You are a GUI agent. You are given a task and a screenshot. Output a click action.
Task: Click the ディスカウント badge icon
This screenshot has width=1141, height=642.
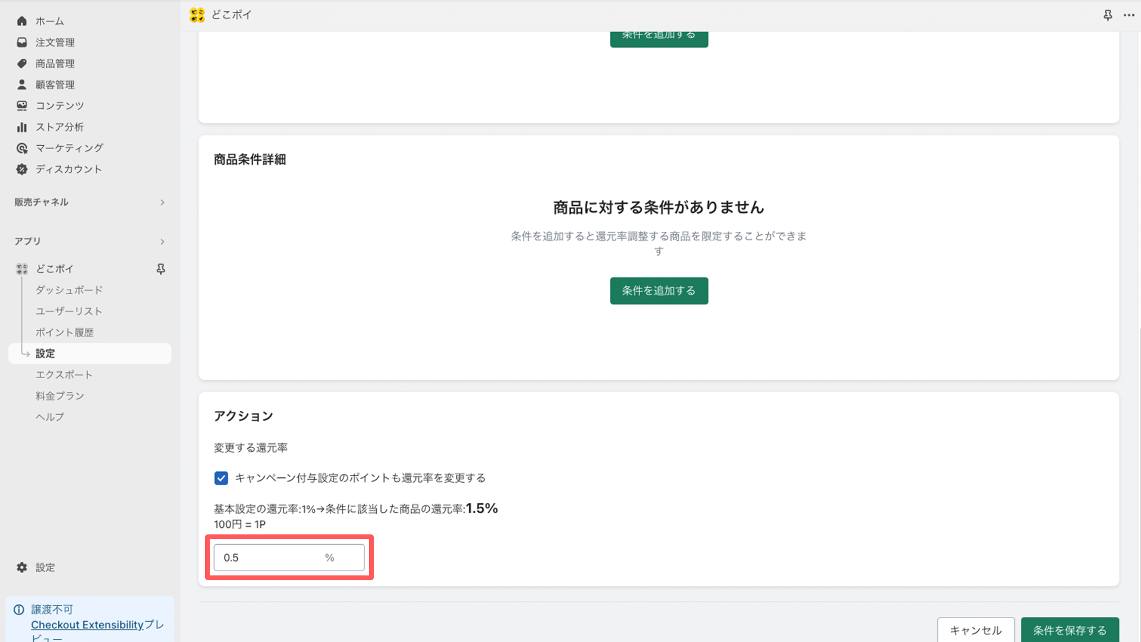click(22, 169)
